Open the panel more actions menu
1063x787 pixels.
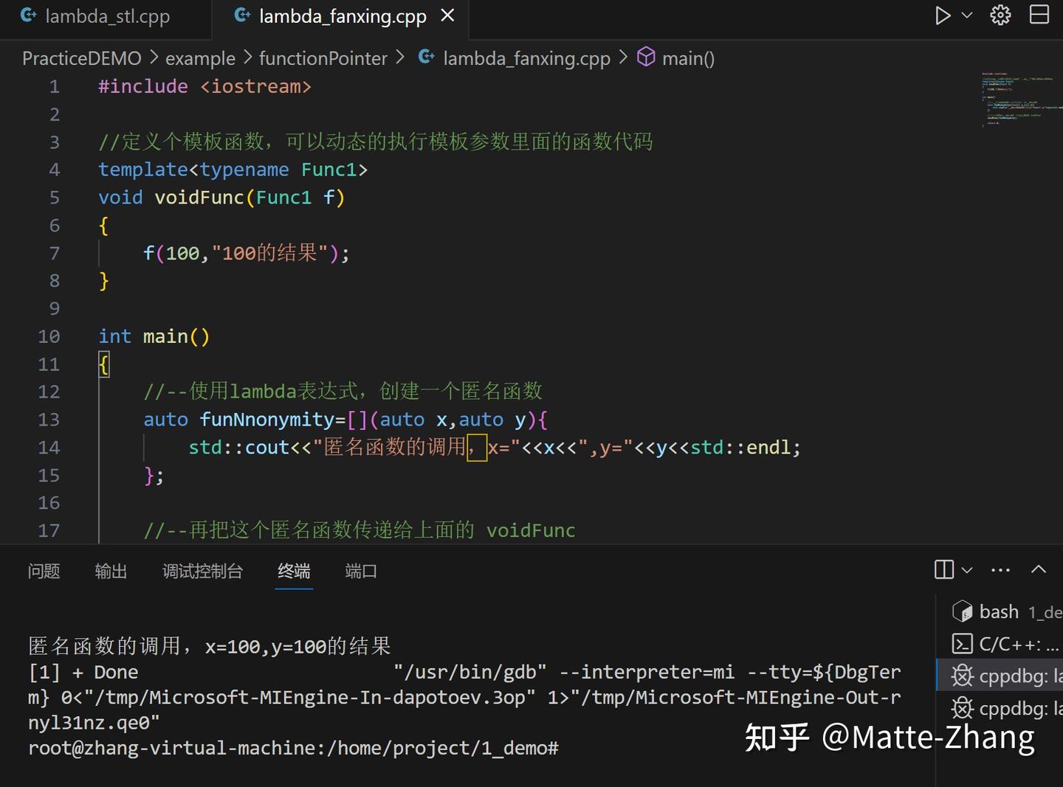[1000, 569]
